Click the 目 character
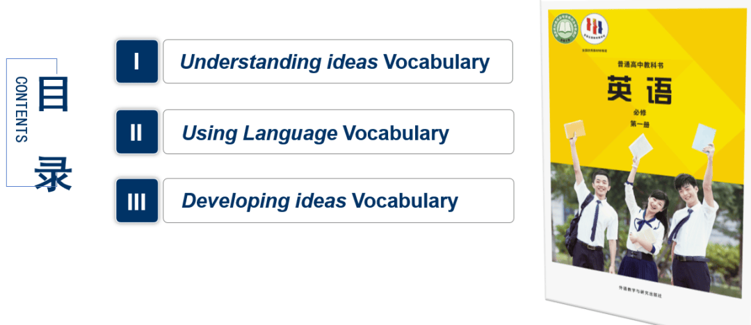751x325 pixels. [x=53, y=93]
